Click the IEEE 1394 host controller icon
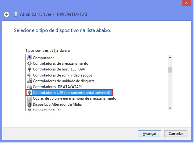 coord(29,69)
